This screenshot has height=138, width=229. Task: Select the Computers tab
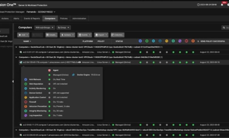(x=50, y=18)
